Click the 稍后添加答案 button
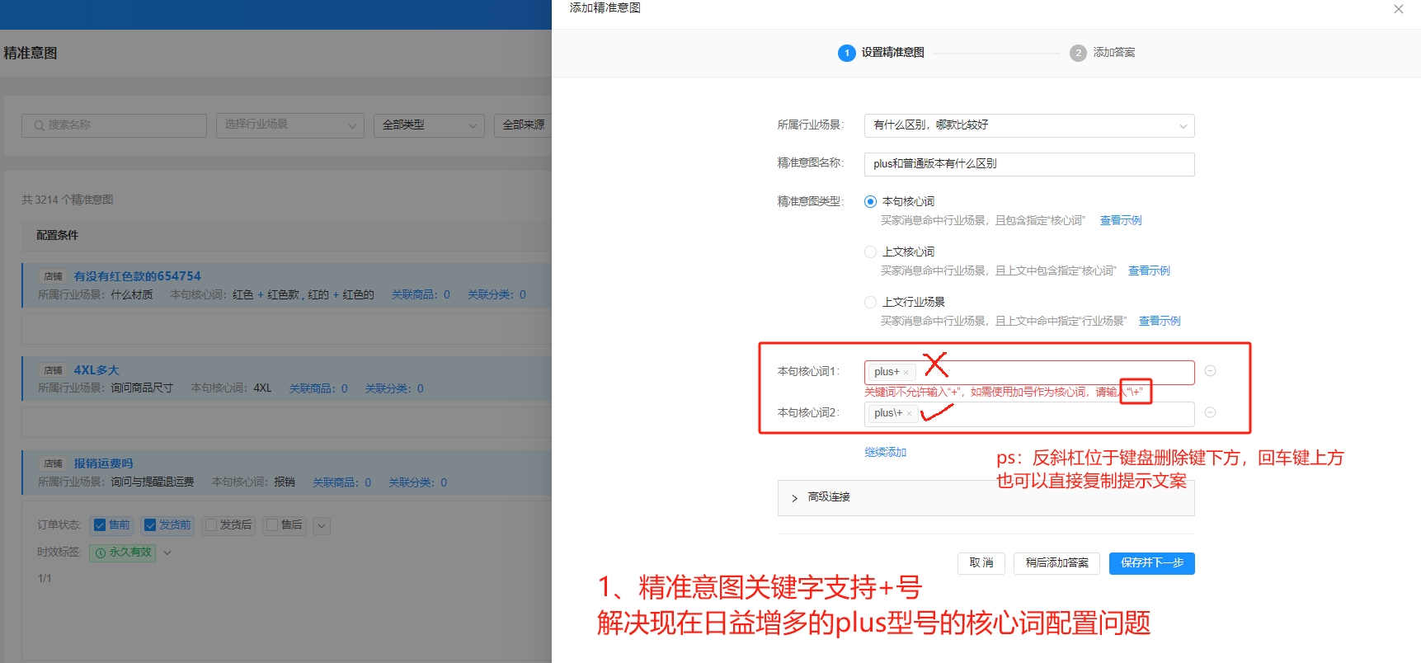The width and height of the screenshot is (1421, 663). coord(1056,563)
